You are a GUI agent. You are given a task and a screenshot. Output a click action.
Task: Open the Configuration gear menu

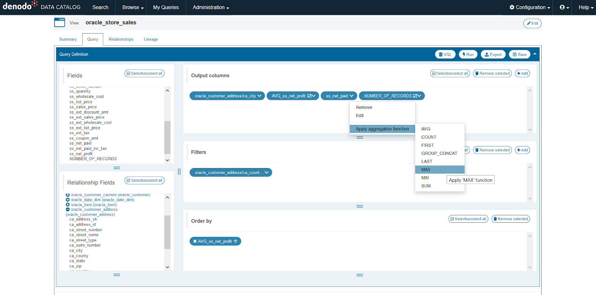pyautogui.click(x=530, y=7)
